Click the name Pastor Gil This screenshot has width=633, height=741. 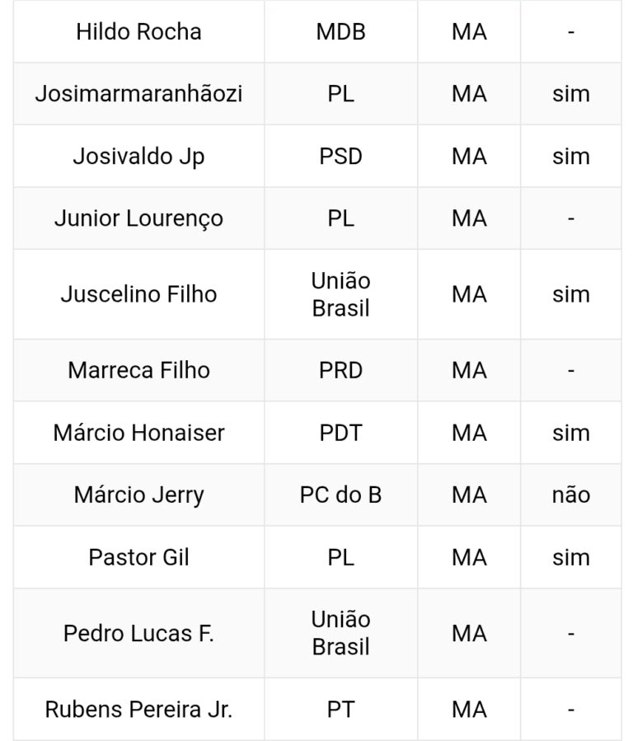[138, 557]
